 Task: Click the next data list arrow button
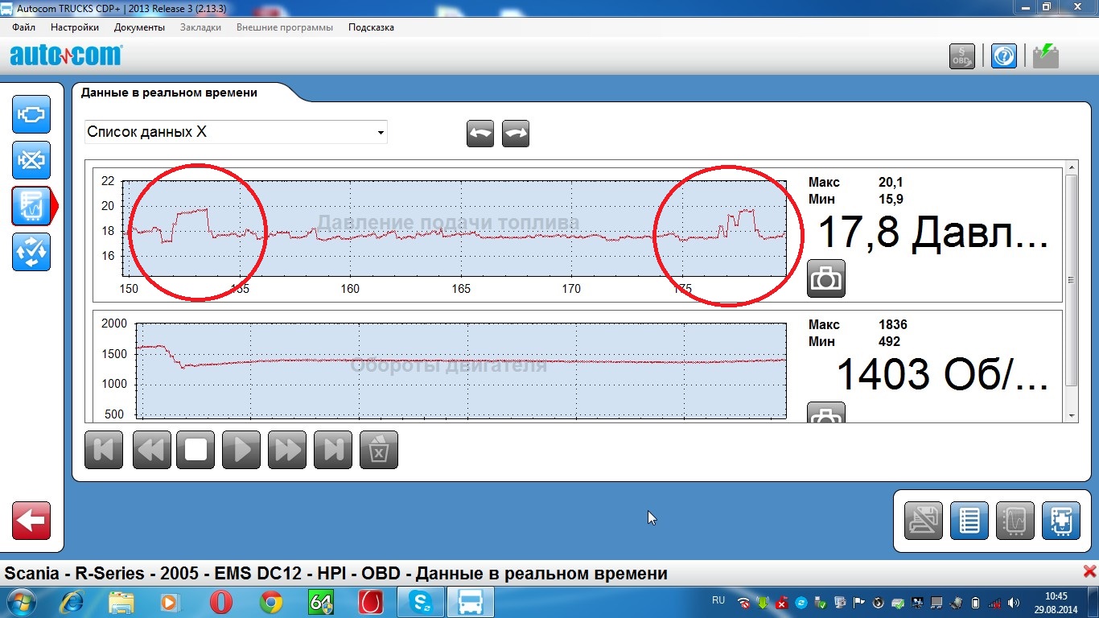pos(516,134)
